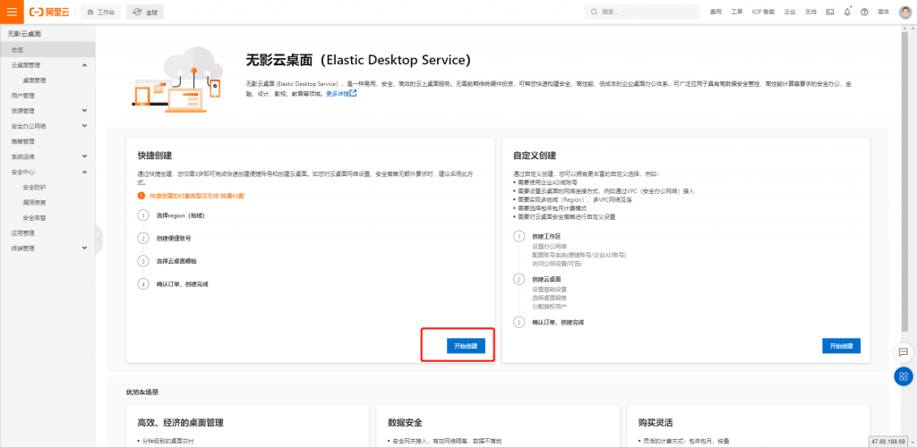The image size is (917, 447).
Task: Expand 安全办公网络 with its chevron
Action: click(x=84, y=126)
